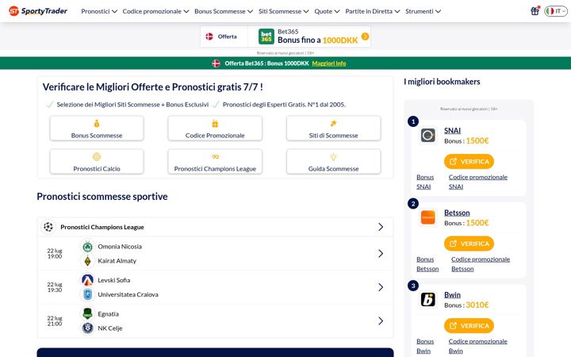571x357 pixels.
Task: Click VERIFICA button for Bwin
Action: tap(469, 326)
